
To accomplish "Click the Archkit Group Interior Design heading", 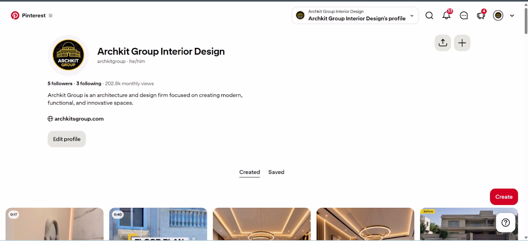I will click(161, 51).
